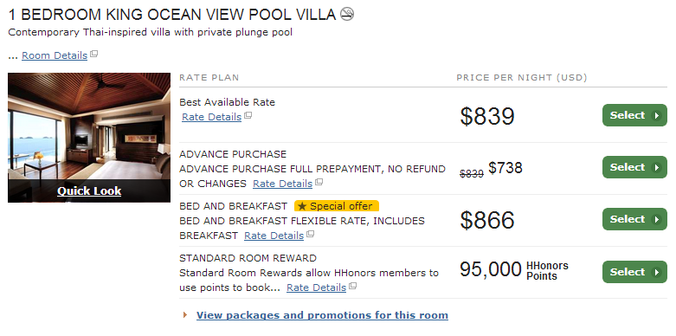Open Rate Details for Bed and Breakfast
676x336 pixels.
274,236
